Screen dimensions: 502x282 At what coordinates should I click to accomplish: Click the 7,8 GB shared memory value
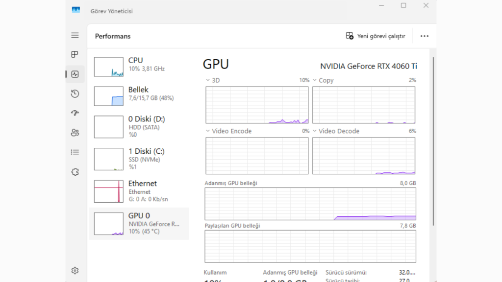[407, 226]
